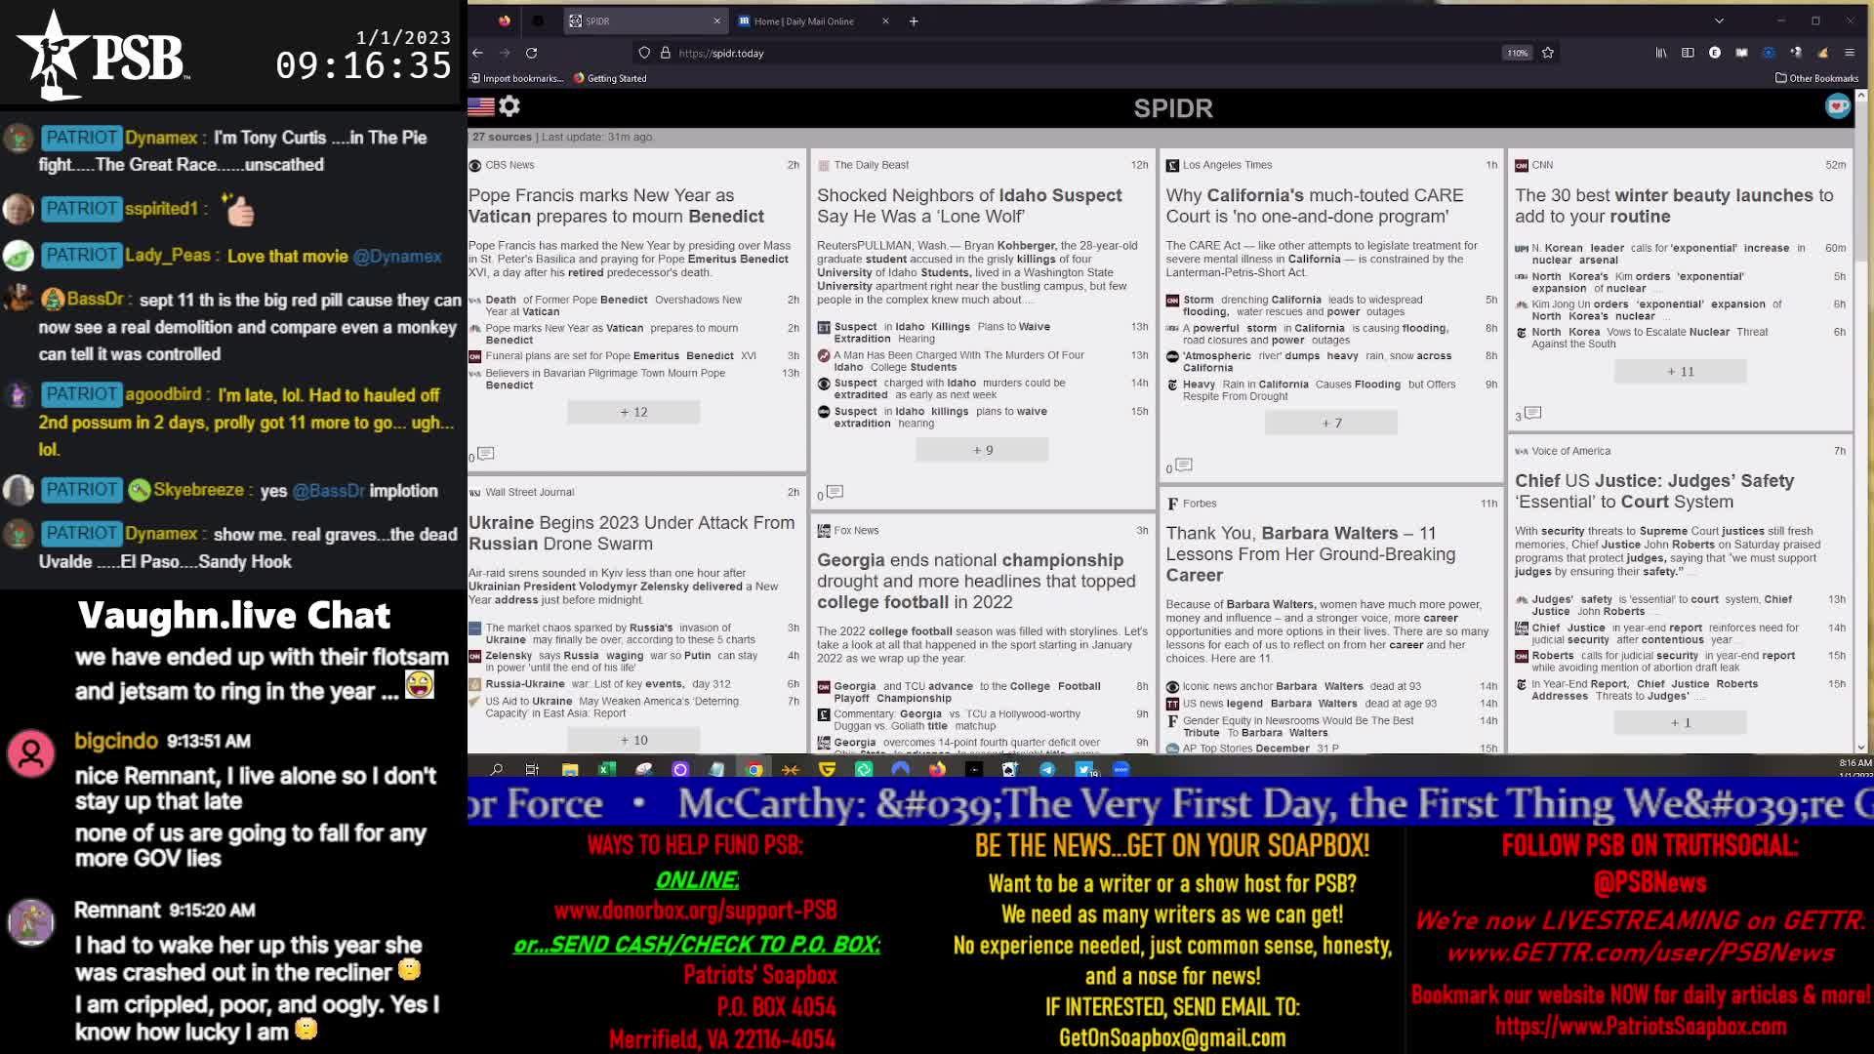Open SPIDR settings gear icon
This screenshot has width=1874, height=1054.
click(x=509, y=106)
